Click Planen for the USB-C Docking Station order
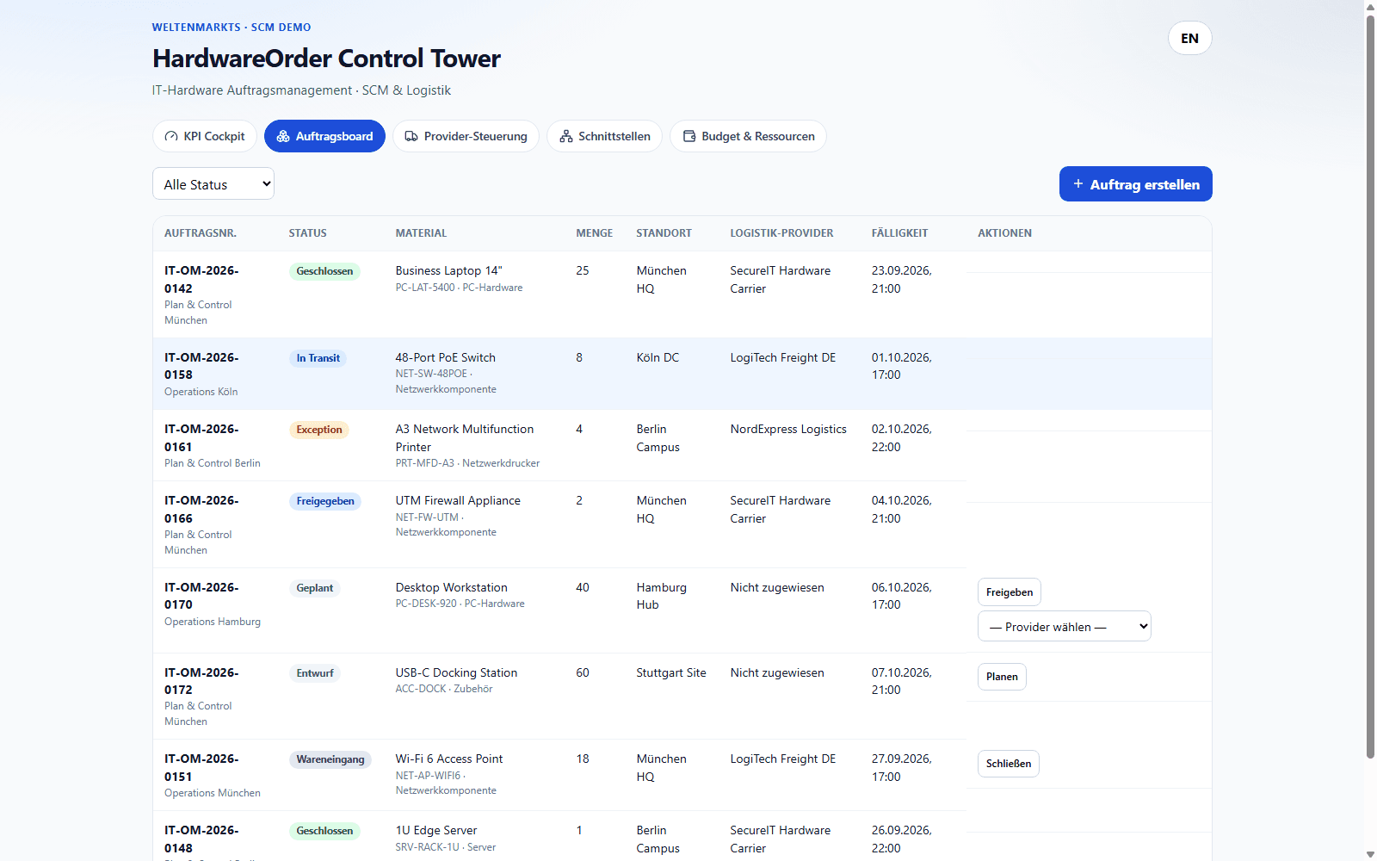 [1002, 677]
